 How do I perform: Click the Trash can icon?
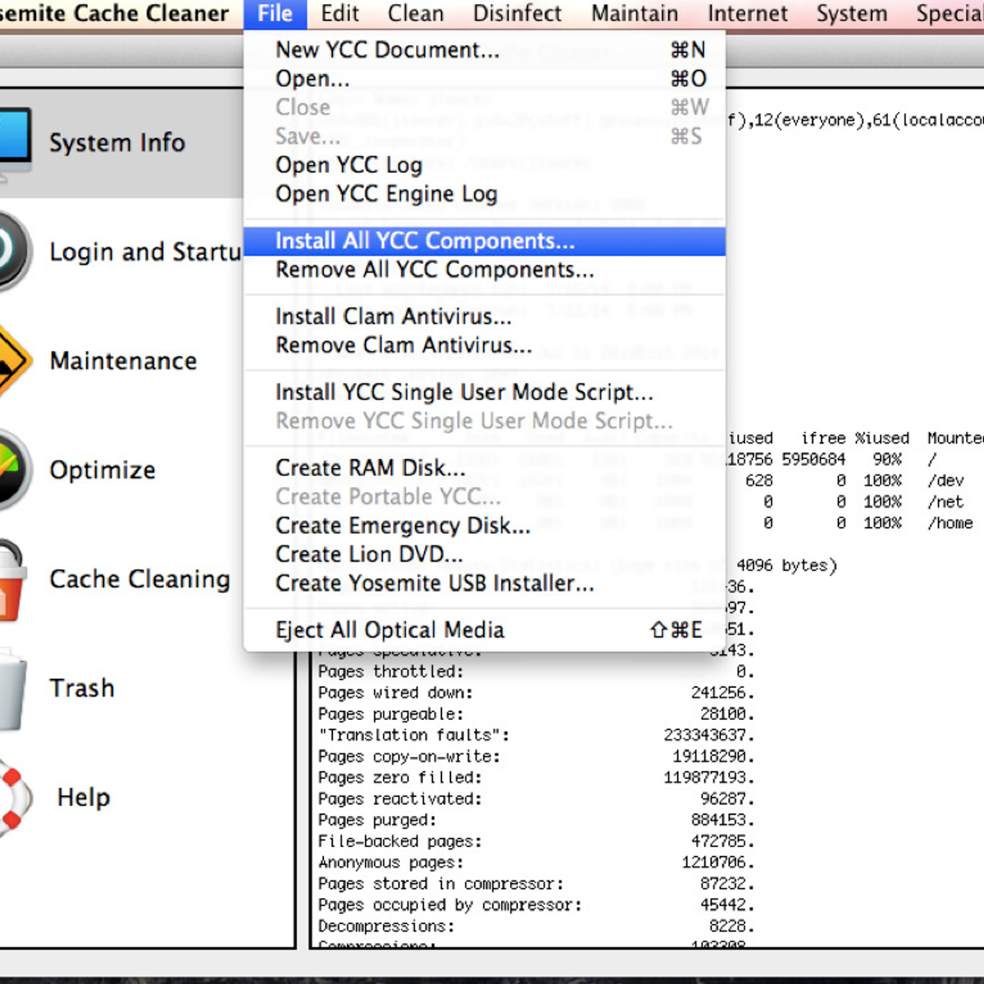pyautogui.click(x=13, y=688)
